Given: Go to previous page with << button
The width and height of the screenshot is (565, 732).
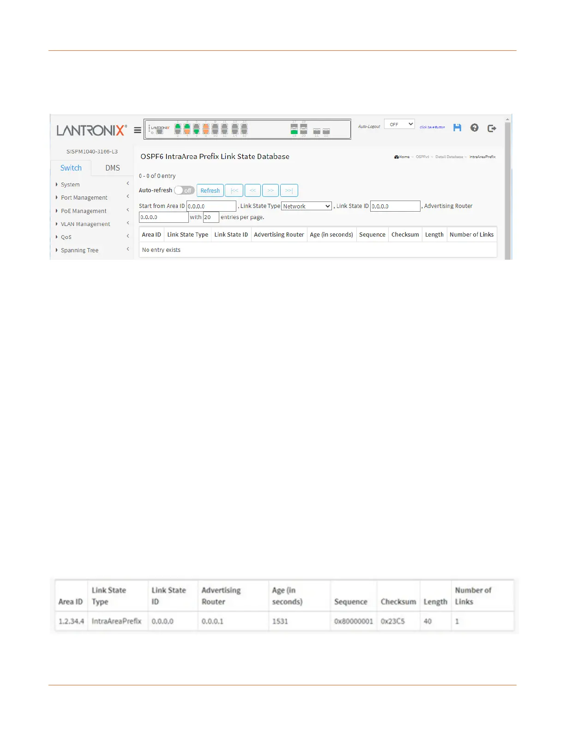Looking at the screenshot, I should pyautogui.click(x=252, y=190).
